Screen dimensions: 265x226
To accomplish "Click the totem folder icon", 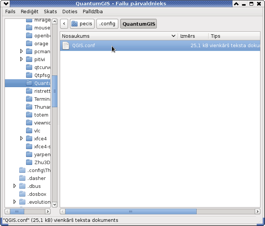I will tap(29, 115).
